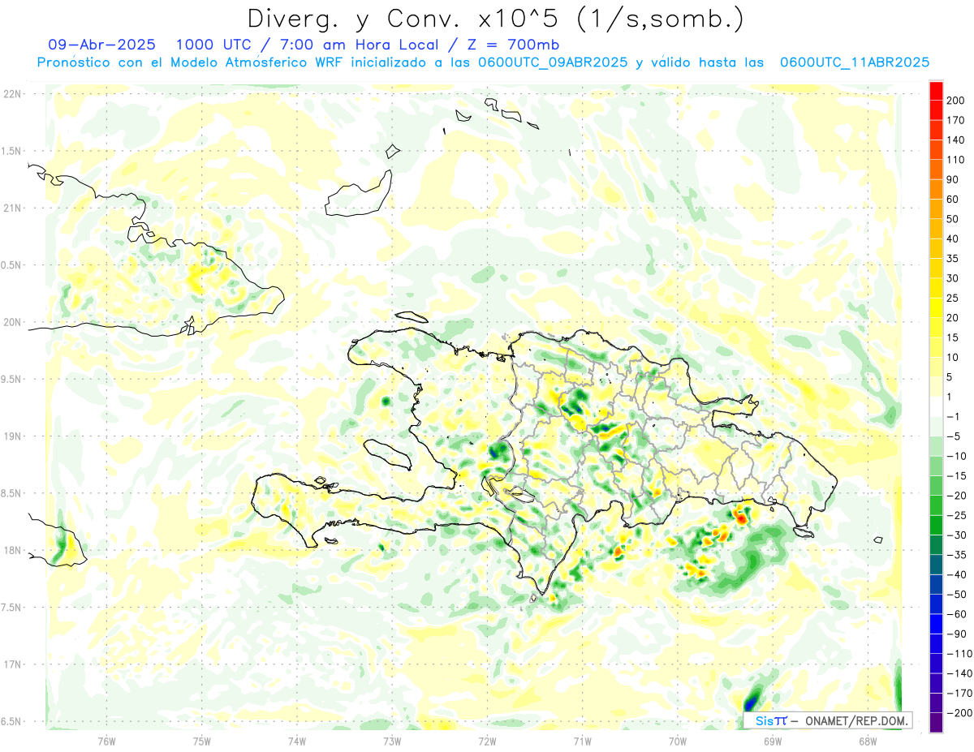Select the 75W longitude label

202,741
